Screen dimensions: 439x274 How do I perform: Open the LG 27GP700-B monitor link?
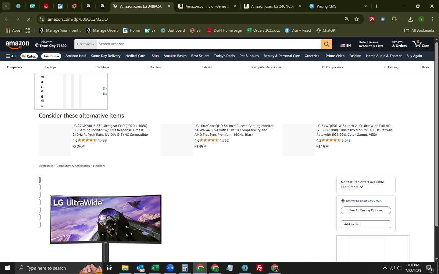111,130
